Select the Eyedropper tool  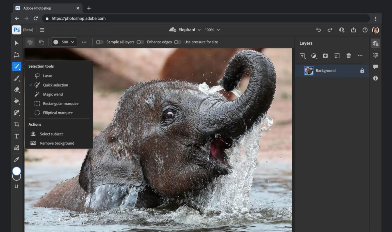(17, 159)
